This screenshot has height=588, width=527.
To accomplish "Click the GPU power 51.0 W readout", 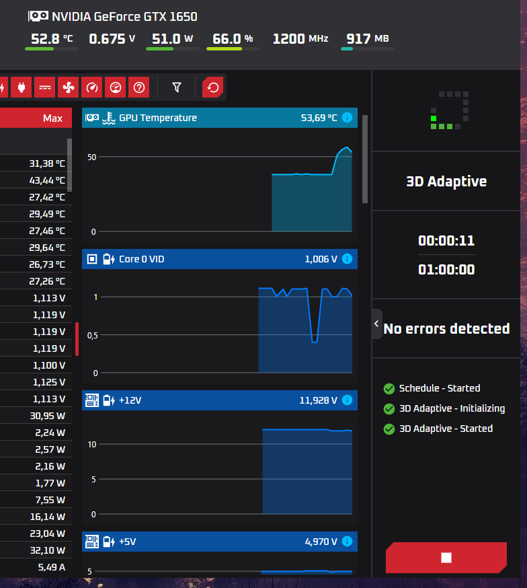I will pos(172,38).
